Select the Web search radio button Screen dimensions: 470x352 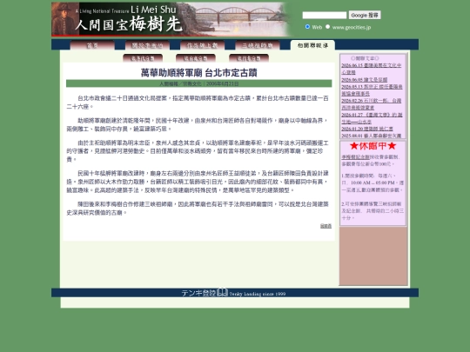(307, 27)
